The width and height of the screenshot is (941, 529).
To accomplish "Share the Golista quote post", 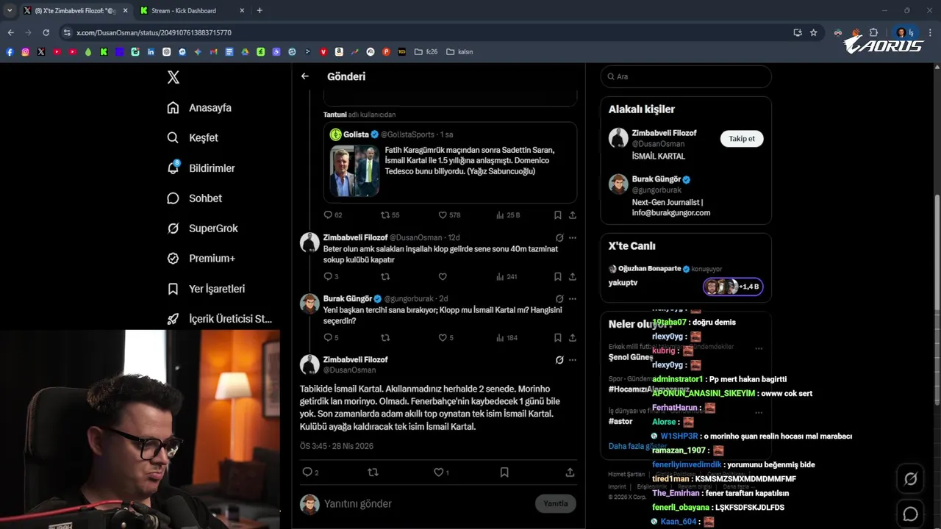I will click(x=573, y=215).
